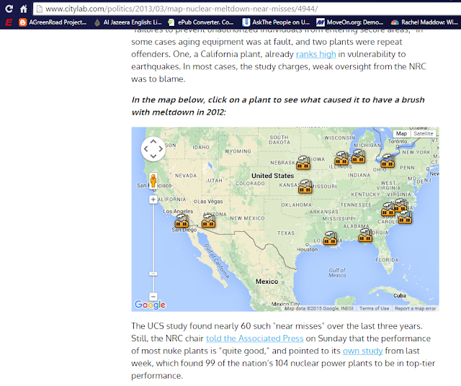The image size is (461, 386).
Task: Pan the map right with the arrow
Action: click(x=161, y=149)
